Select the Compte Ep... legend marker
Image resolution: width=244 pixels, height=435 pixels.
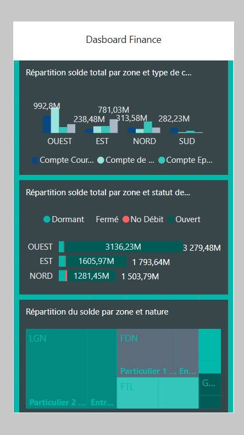[162, 160]
